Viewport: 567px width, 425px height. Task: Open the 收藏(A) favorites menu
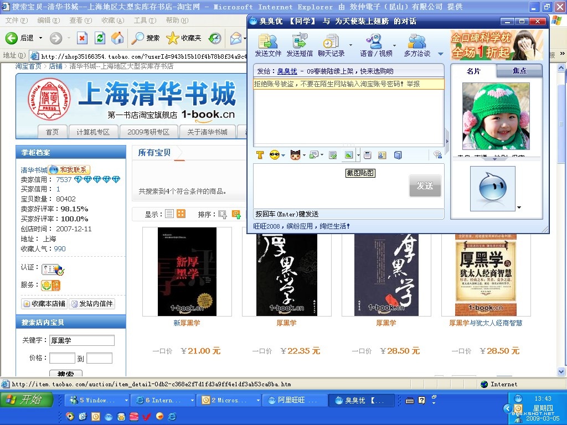(x=112, y=20)
